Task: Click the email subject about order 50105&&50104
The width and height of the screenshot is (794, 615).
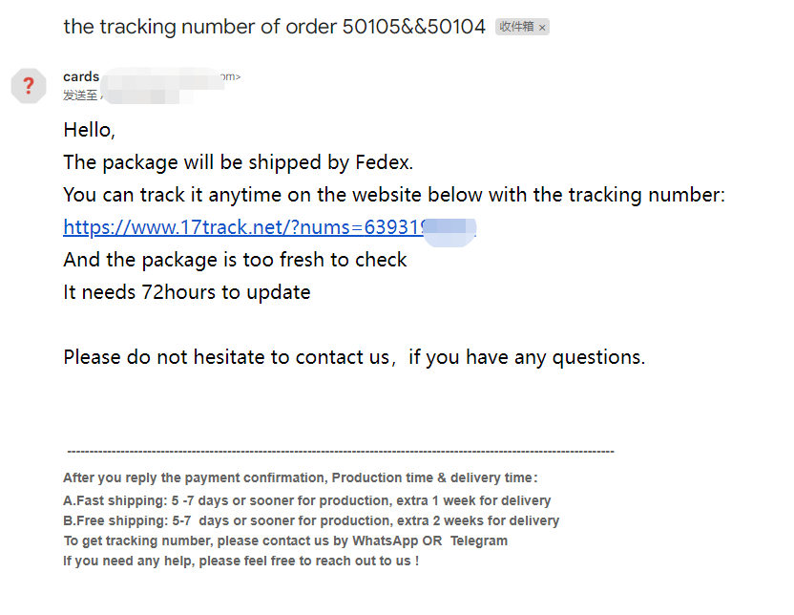Action: pos(274,27)
